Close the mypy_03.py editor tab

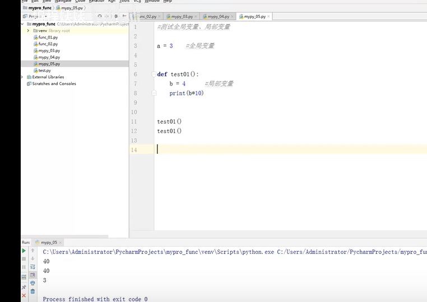coord(196,17)
